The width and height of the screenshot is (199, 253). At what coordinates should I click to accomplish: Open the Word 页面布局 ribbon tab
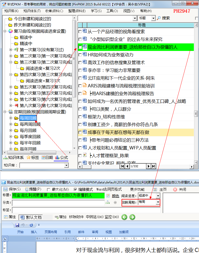51,232
